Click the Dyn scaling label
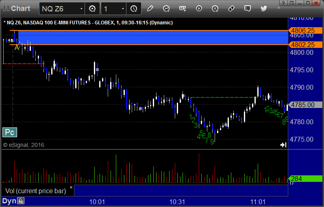Image resolution: width=324 pixels, height=207 pixels. click(9, 201)
